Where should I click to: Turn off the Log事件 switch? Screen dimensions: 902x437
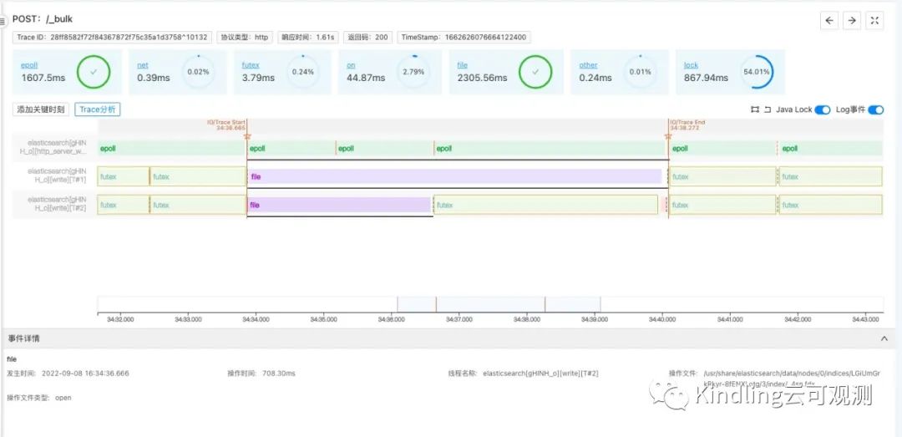[x=875, y=110]
